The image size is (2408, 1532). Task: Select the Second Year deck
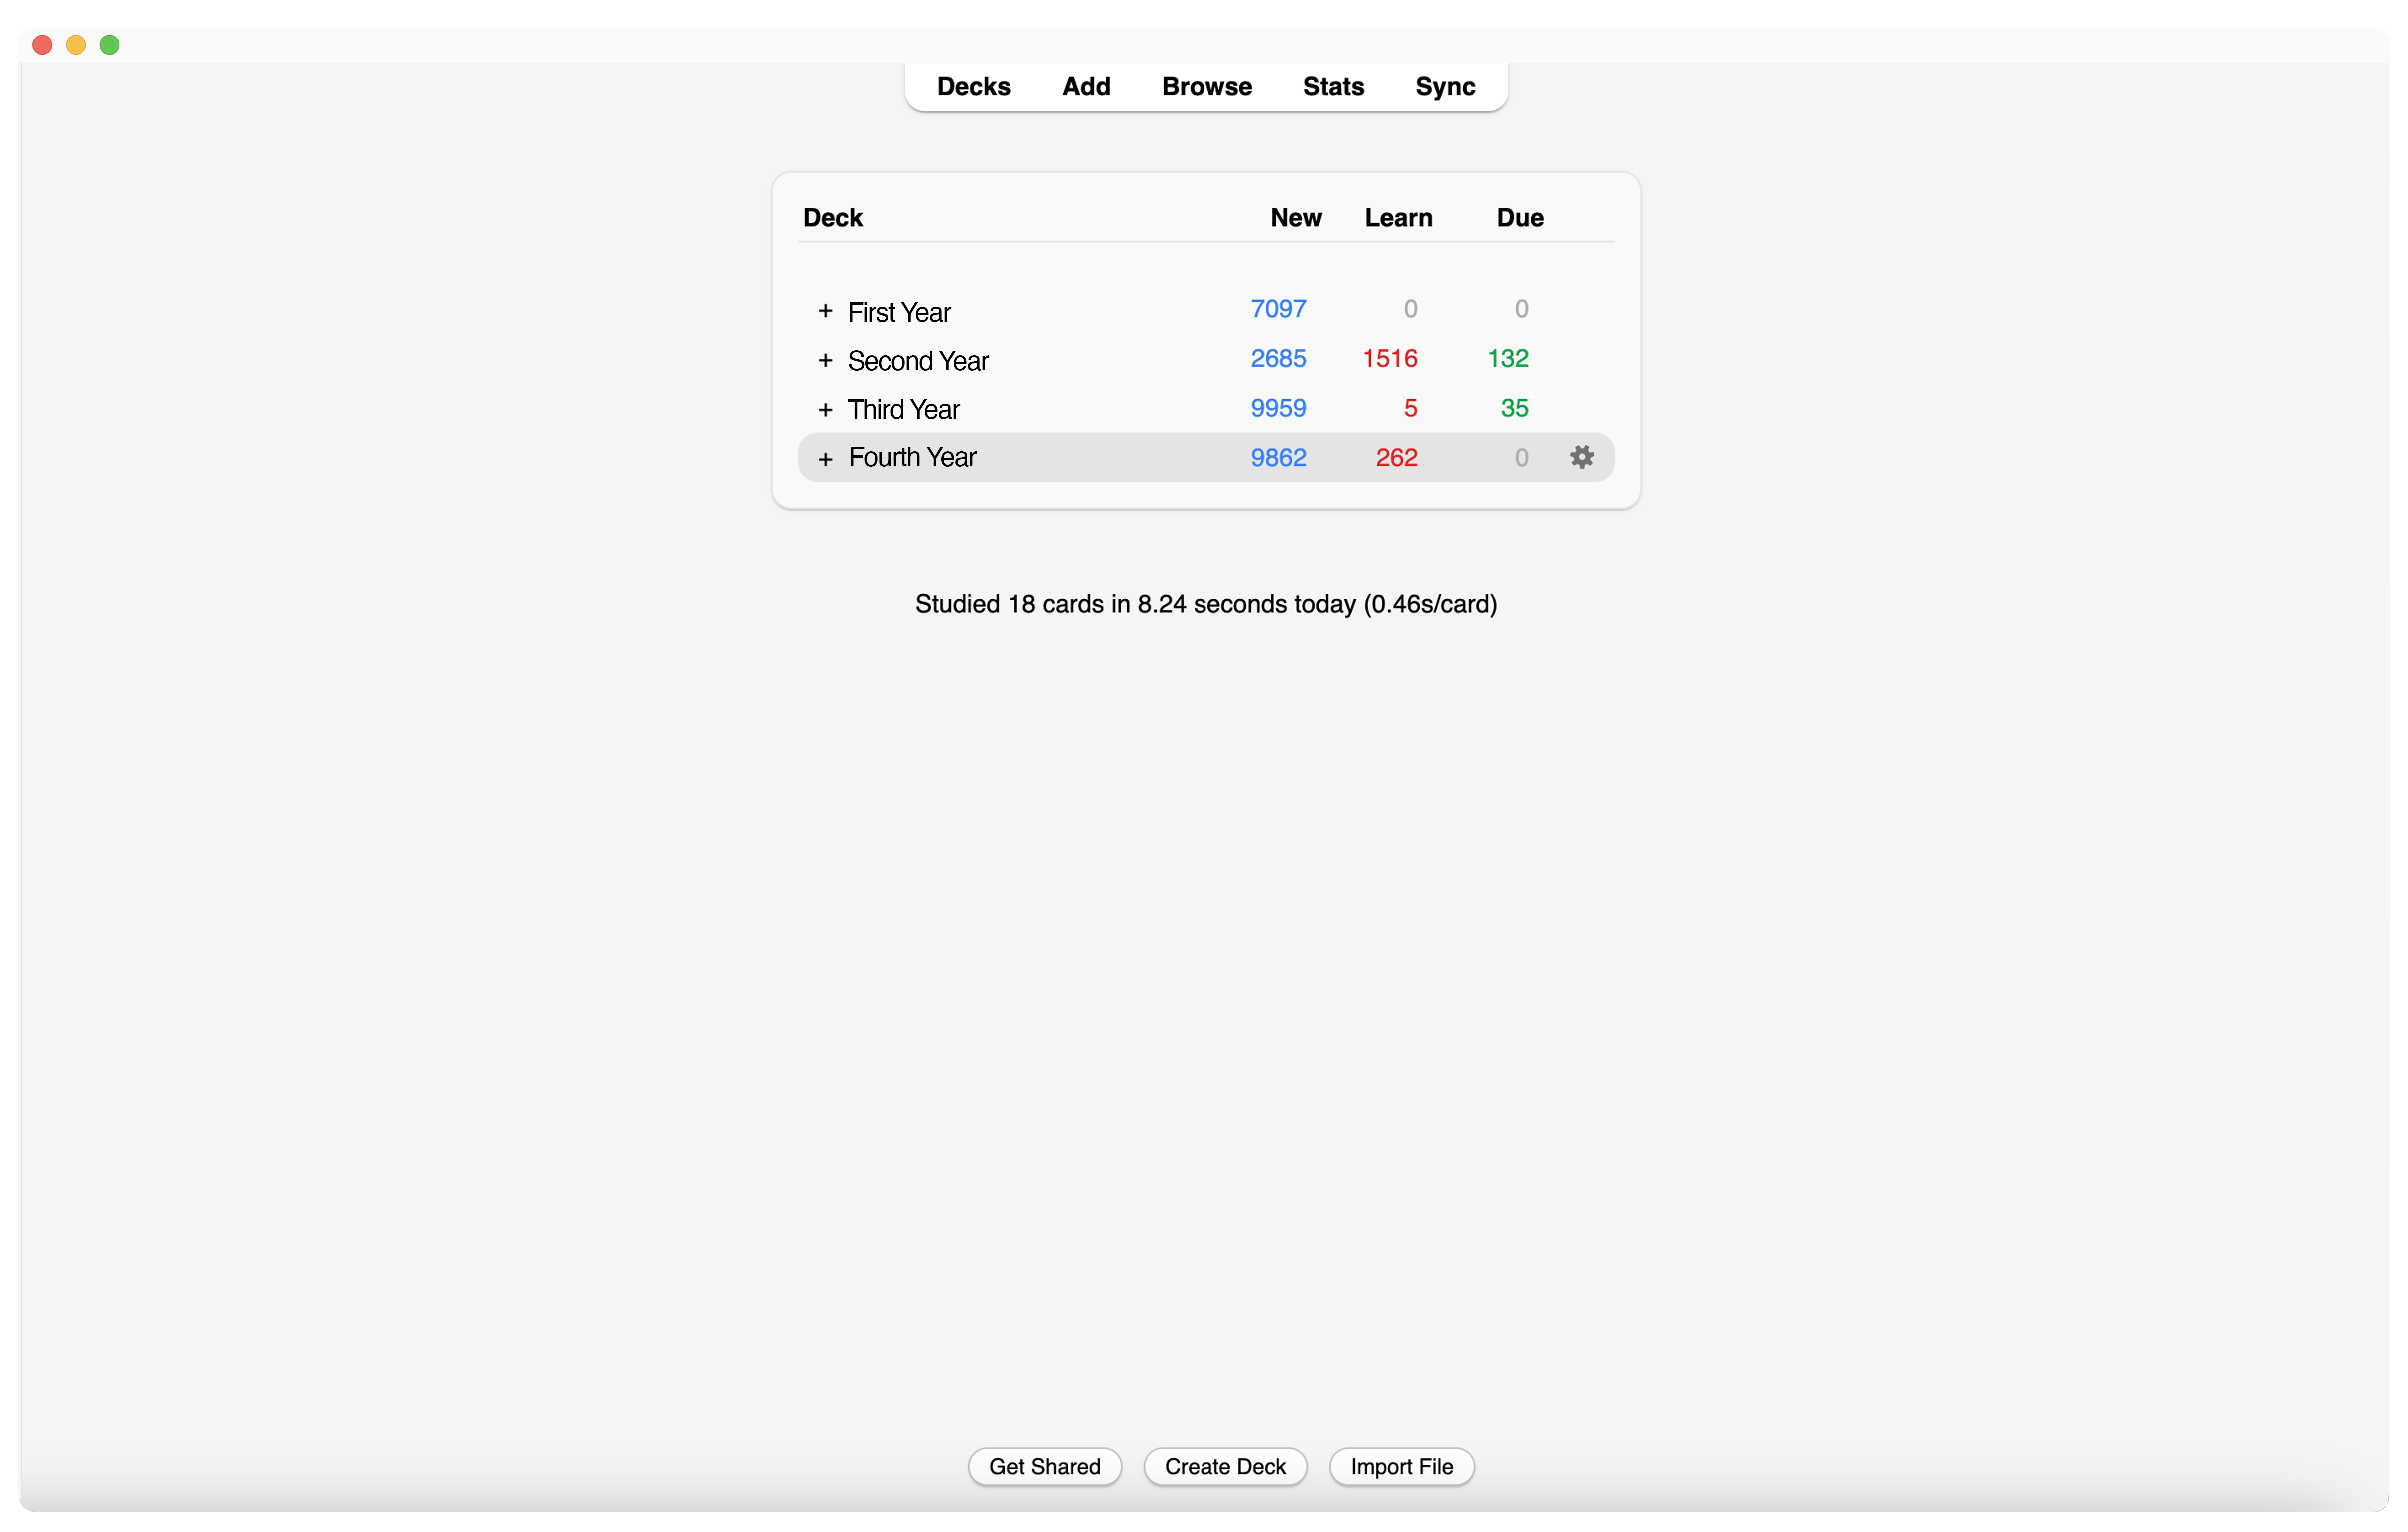pyautogui.click(x=917, y=360)
